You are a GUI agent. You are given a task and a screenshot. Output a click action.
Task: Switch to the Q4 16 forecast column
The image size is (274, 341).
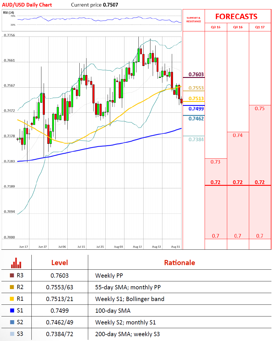coord(238,27)
